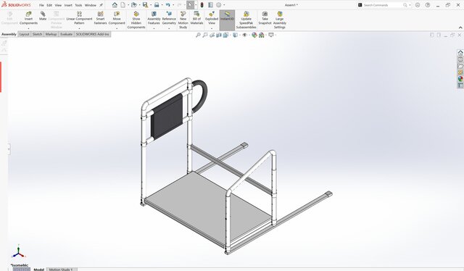Viewport: 464px width, 271px height.
Task: Expand Insert Components dropdown arrow
Action: pyautogui.click(x=29, y=28)
